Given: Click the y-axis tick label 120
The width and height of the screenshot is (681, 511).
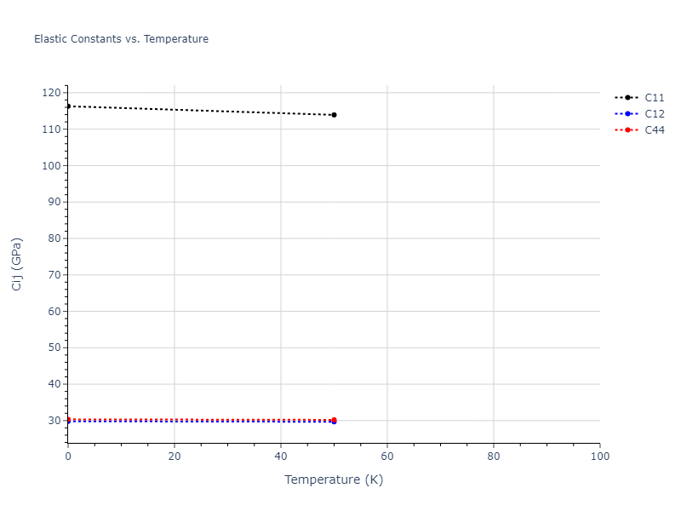Looking at the screenshot, I should point(52,93).
